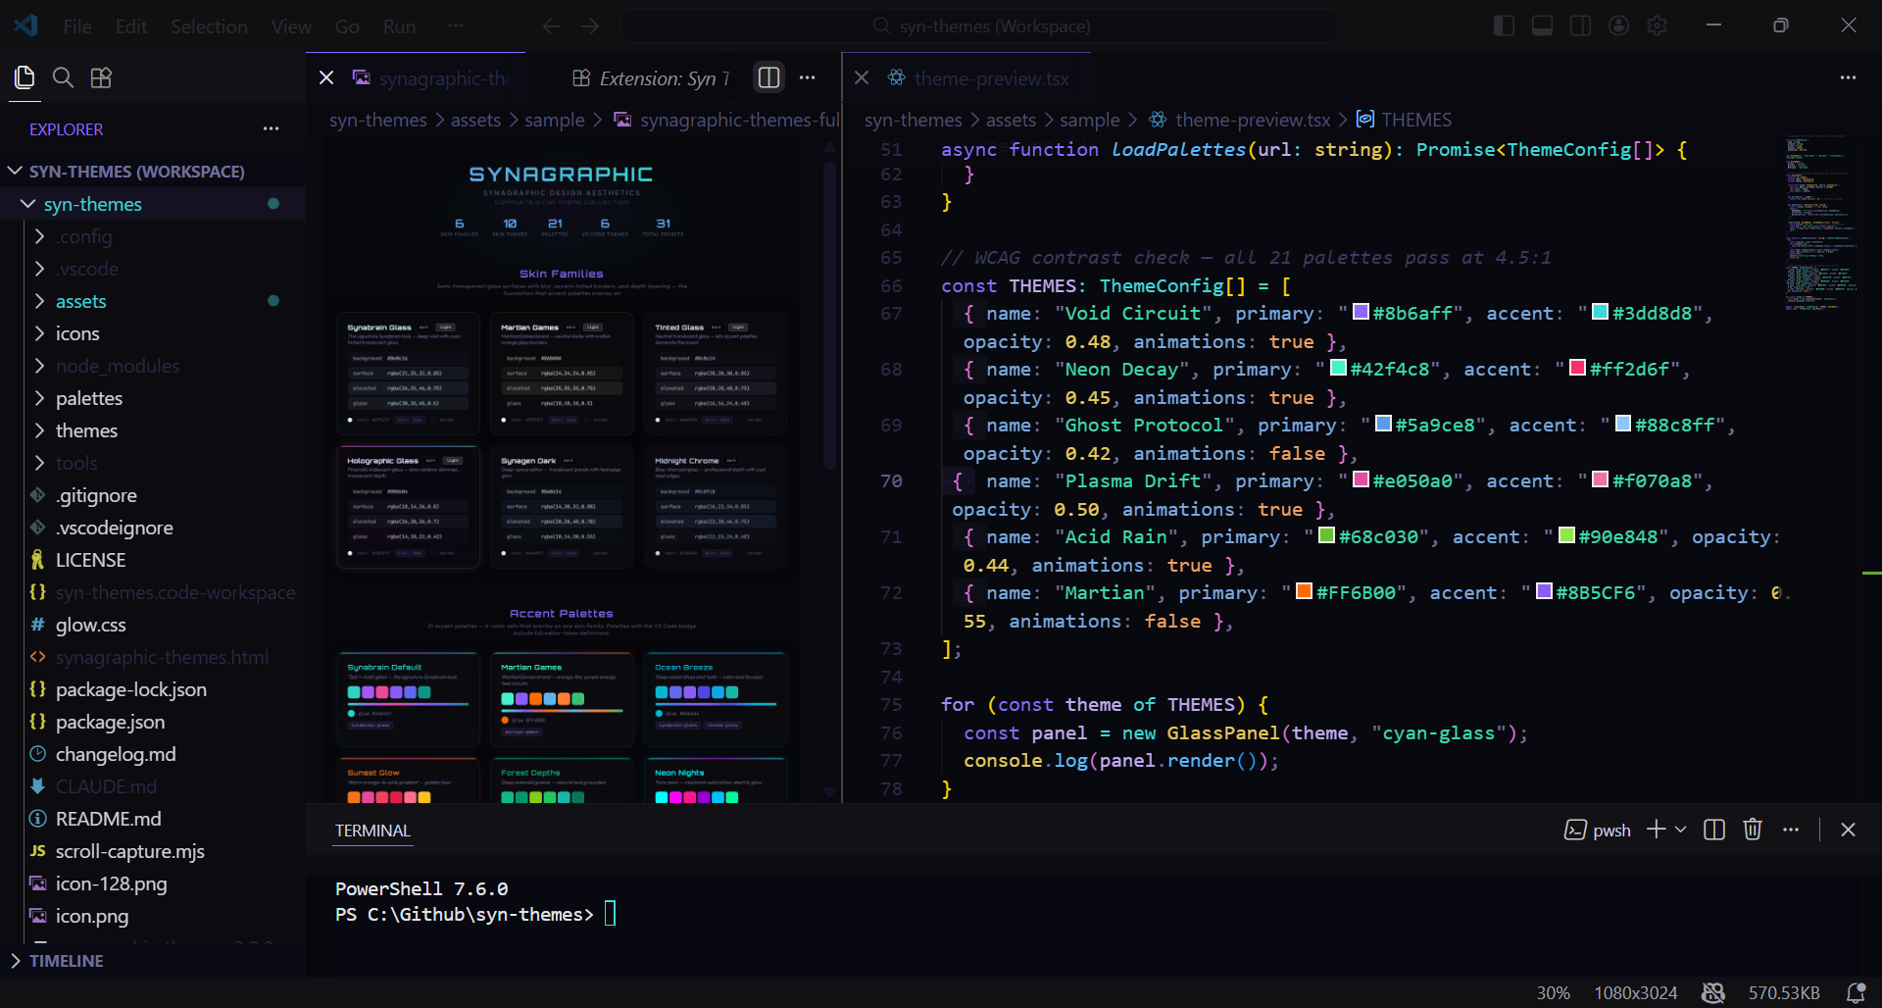This screenshot has height=1008, width=1882.
Task: Click the assets breadcrumb in the left editor
Action: 475,120
